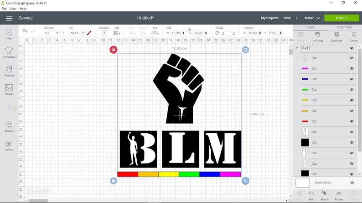The image size is (362, 203).
Task: Open the Images library
Action: click(x=9, y=89)
